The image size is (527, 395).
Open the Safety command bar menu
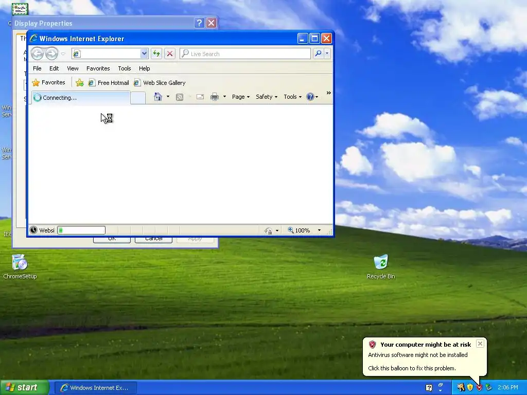(267, 97)
